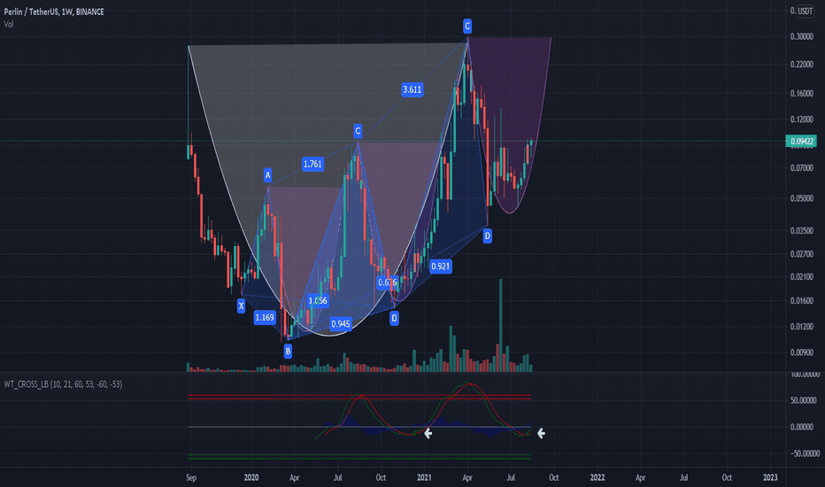Click the 0.02700 price axis label
The width and height of the screenshot is (825, 487).
pyautogui.click(x=801, y=254)
